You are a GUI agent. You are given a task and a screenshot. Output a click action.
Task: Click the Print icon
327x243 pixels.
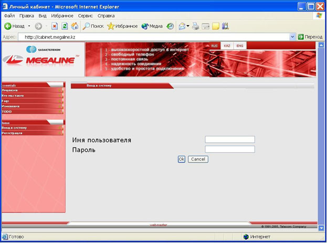(x=195, y=26)
